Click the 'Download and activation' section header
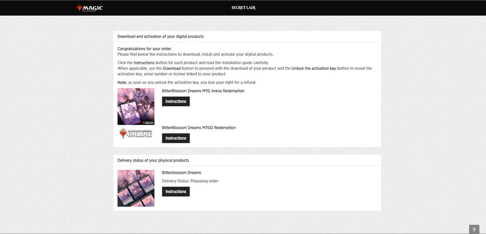This screenshot has height=234, width=486. click(160, 36)
